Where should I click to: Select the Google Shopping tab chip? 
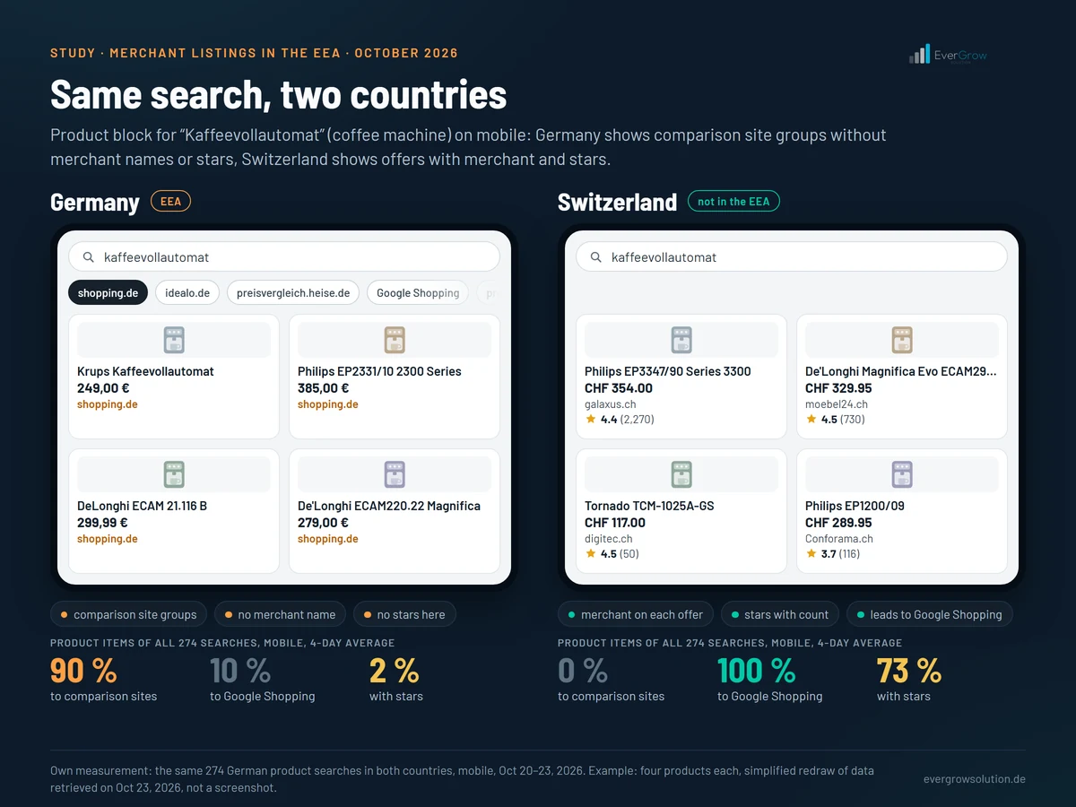coord(418,292)
